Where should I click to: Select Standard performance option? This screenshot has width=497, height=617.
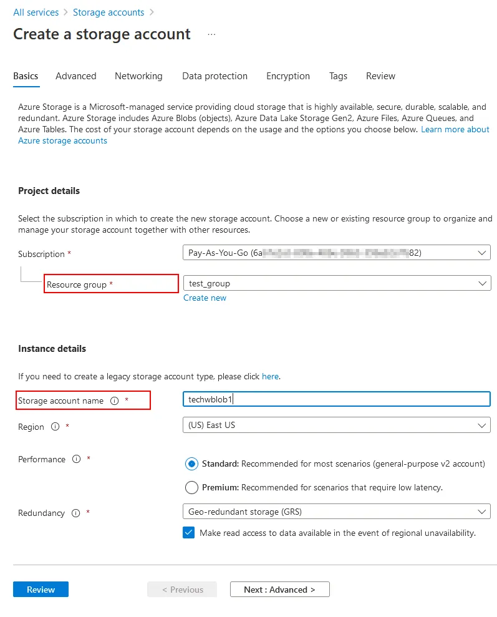click(191, 464)
